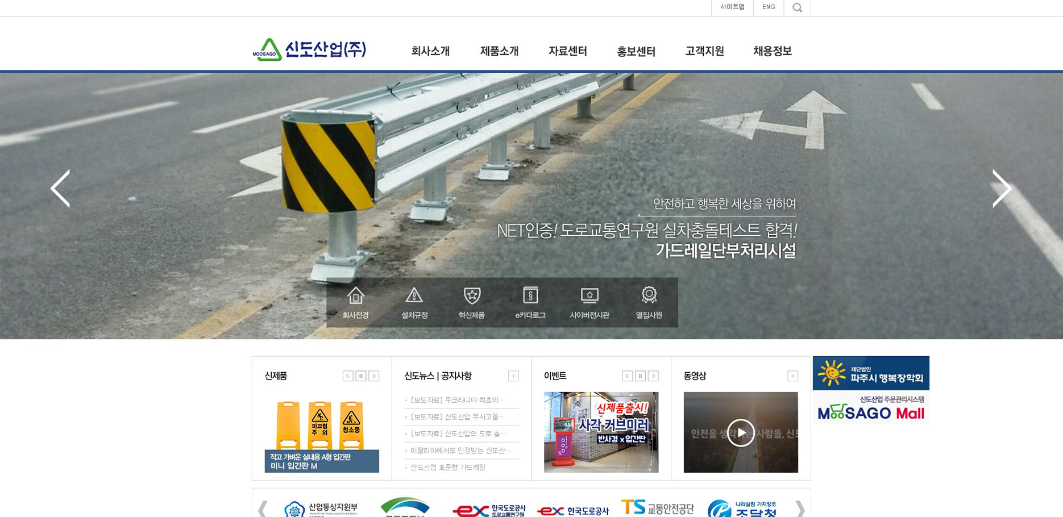Show next 신제품 item

click(374, 376)
